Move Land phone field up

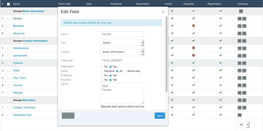click(x=240, y=56)
